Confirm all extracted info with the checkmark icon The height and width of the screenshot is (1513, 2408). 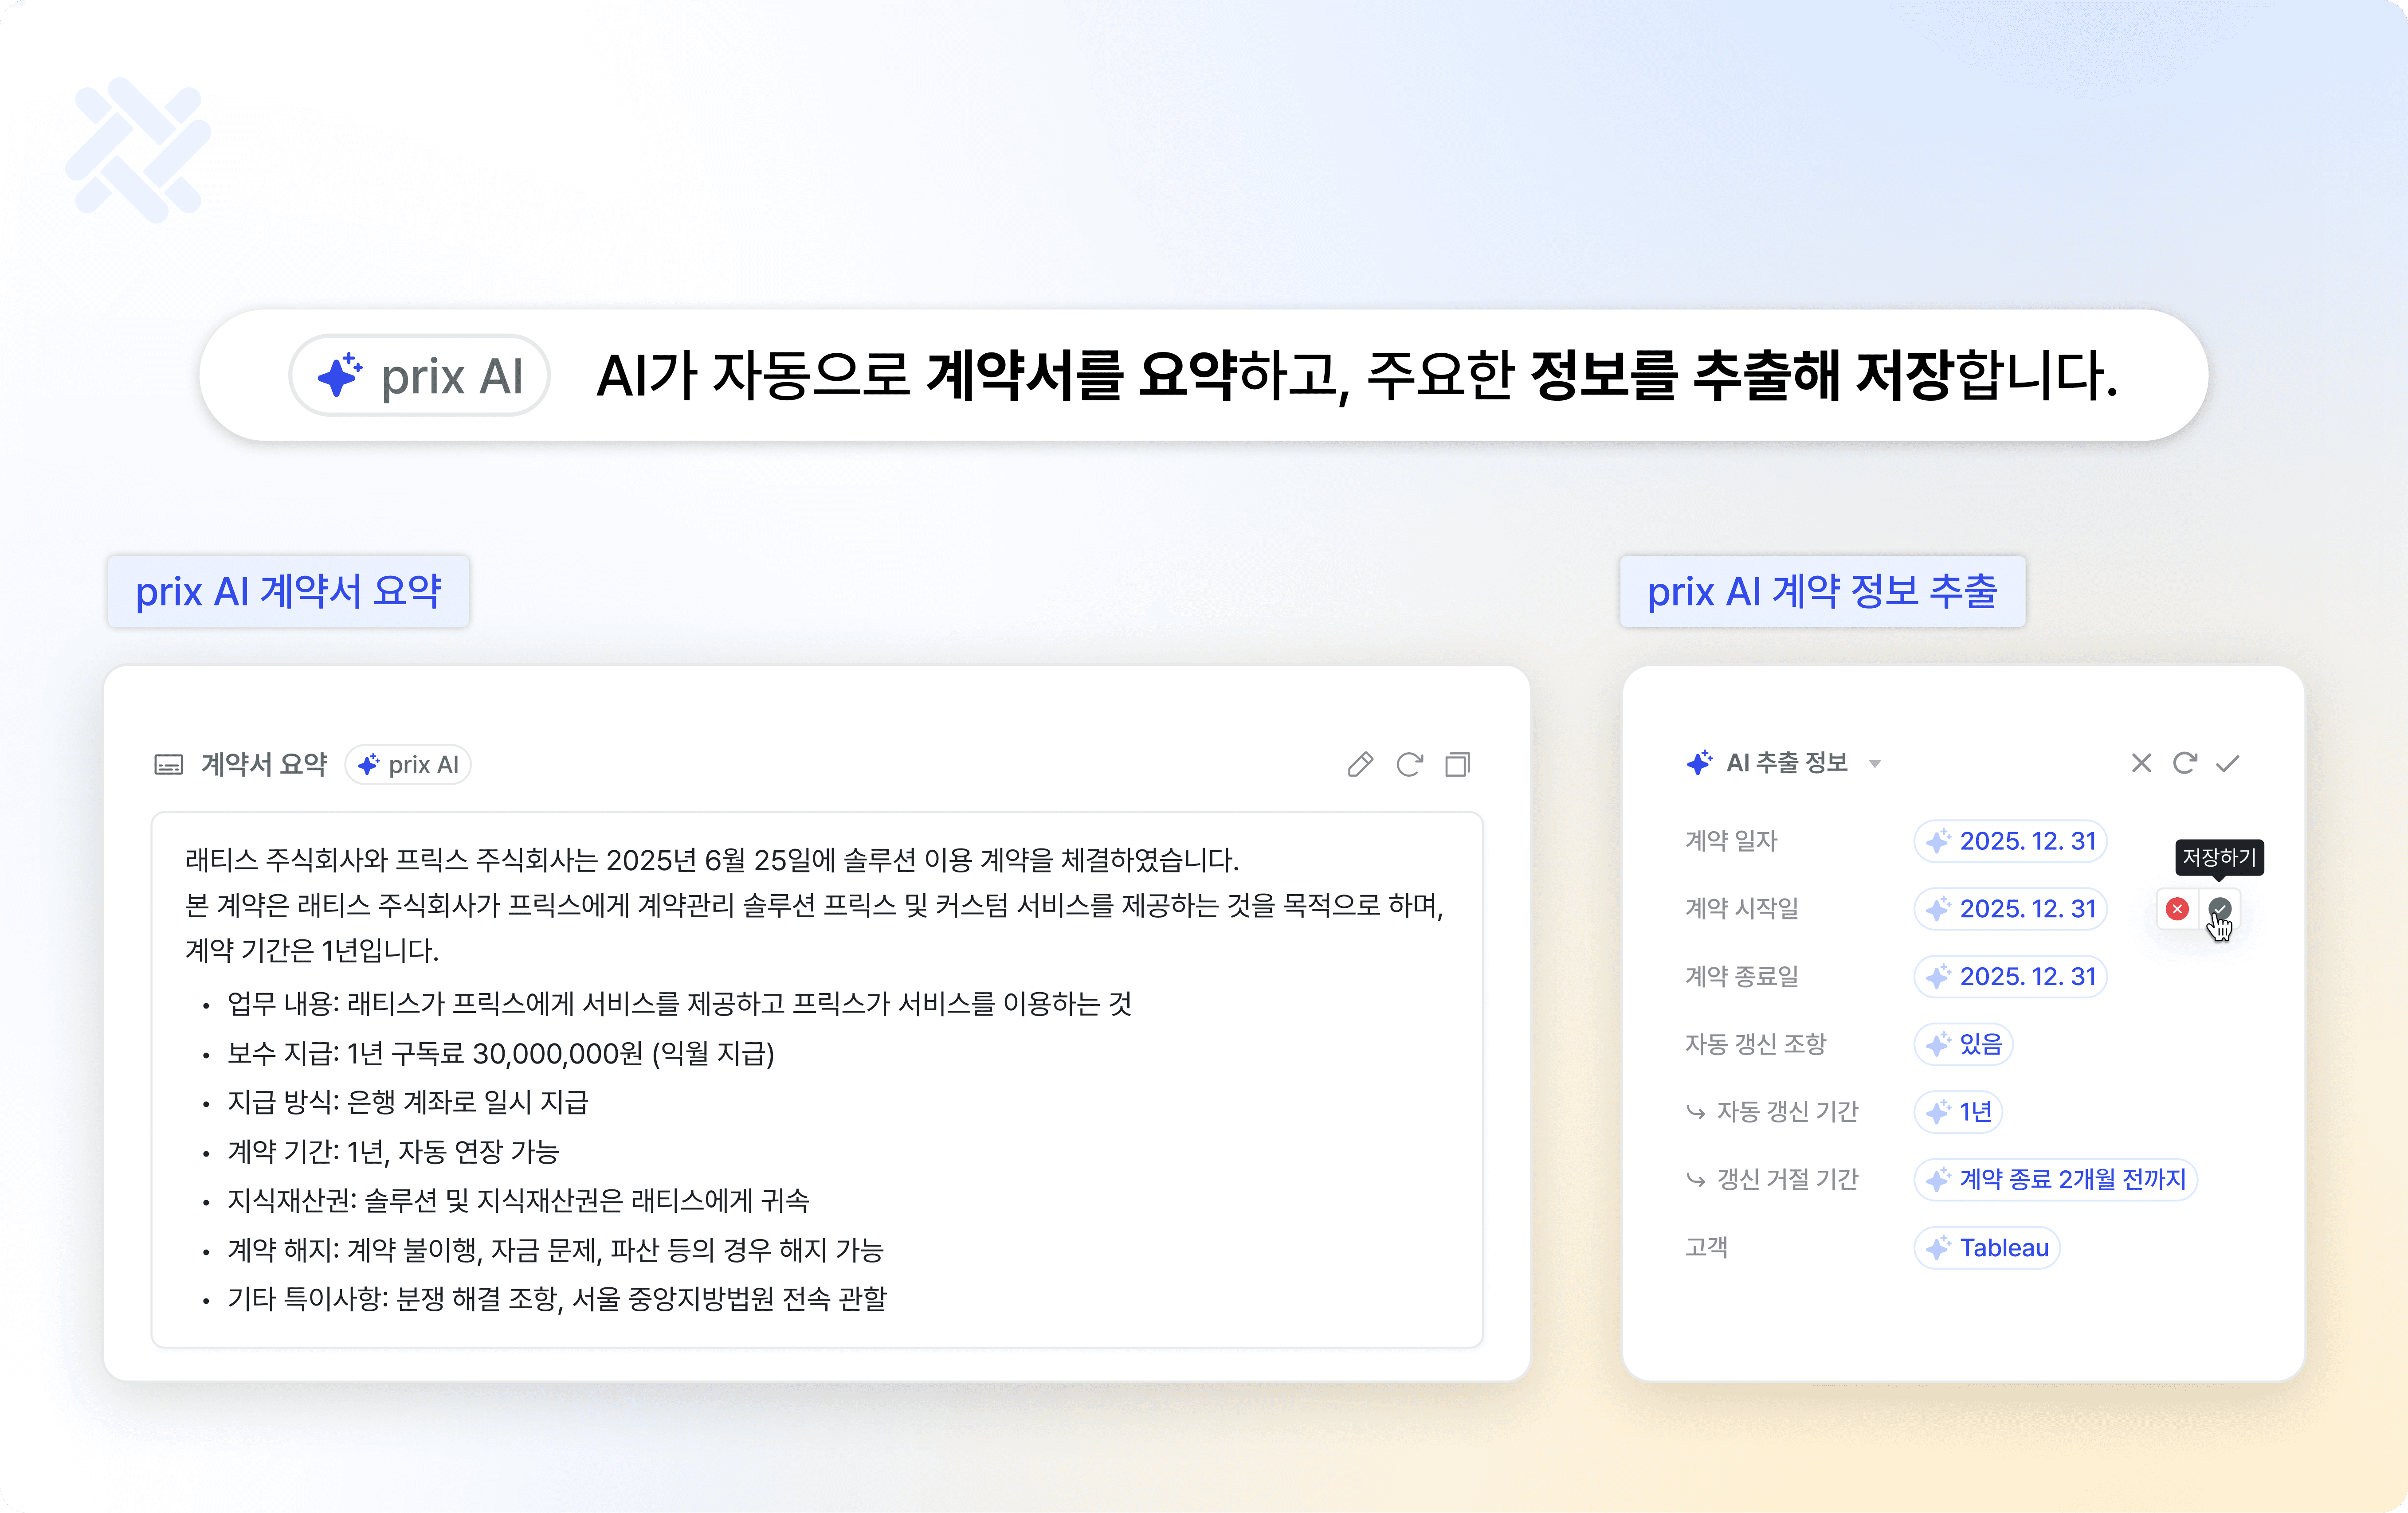[2227, 763]
